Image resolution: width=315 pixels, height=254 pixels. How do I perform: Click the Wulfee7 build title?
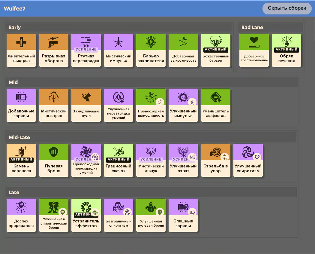pyautogui.click(x=14, y=8)
